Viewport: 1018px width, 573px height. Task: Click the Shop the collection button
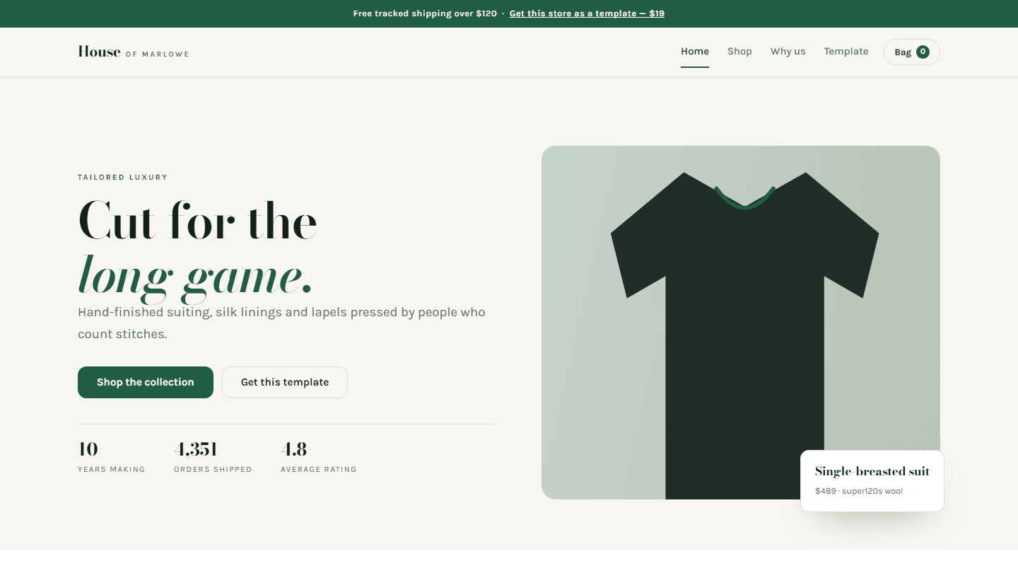[146, 382]
